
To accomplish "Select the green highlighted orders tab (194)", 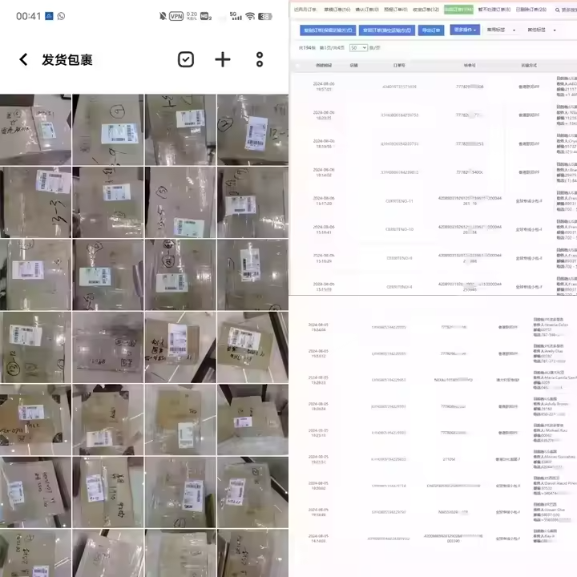I will click(x=458, y=10).
